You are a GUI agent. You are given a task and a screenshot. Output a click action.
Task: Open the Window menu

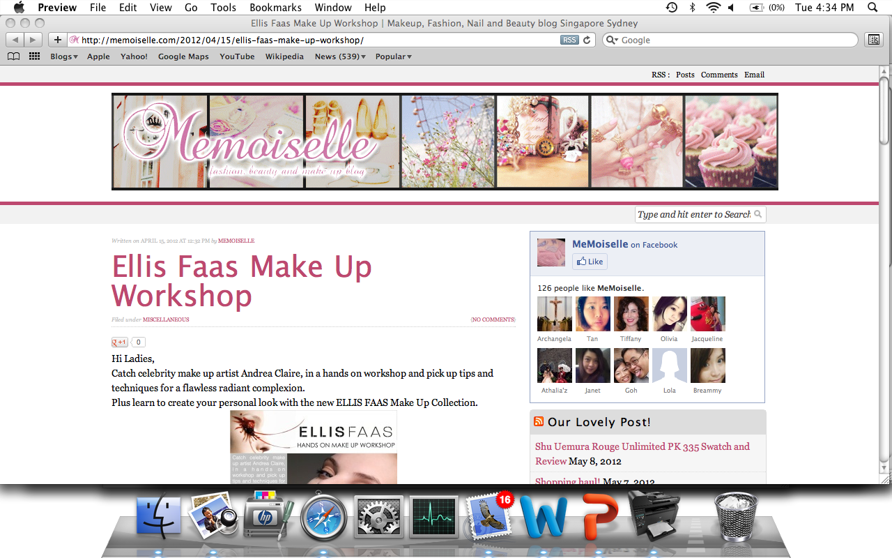coord(333,8)
